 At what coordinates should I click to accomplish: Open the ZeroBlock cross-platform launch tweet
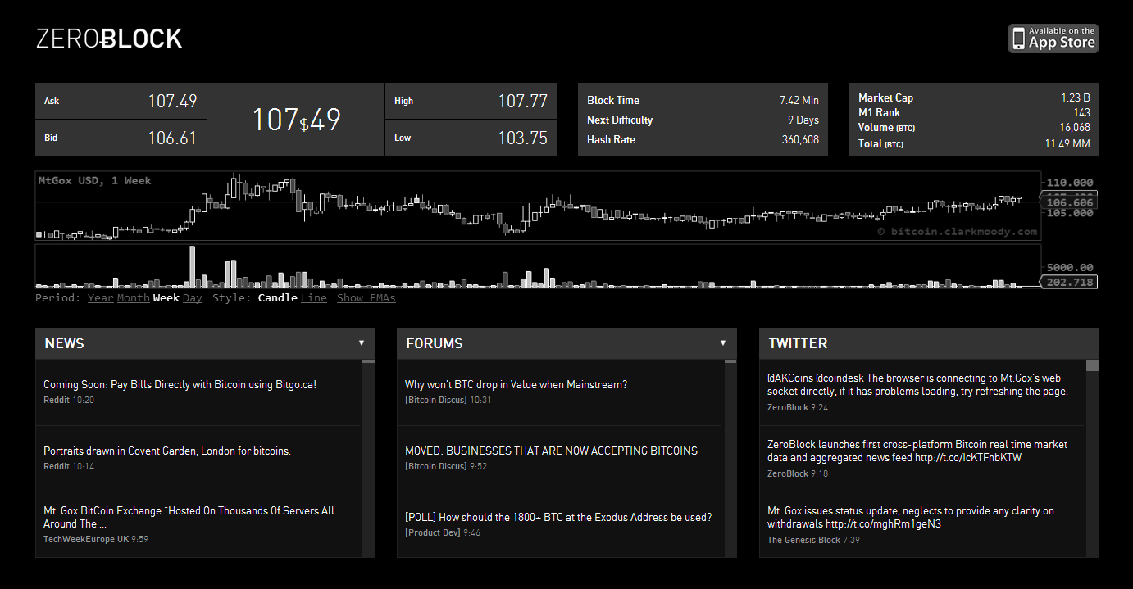click(917, 451)
